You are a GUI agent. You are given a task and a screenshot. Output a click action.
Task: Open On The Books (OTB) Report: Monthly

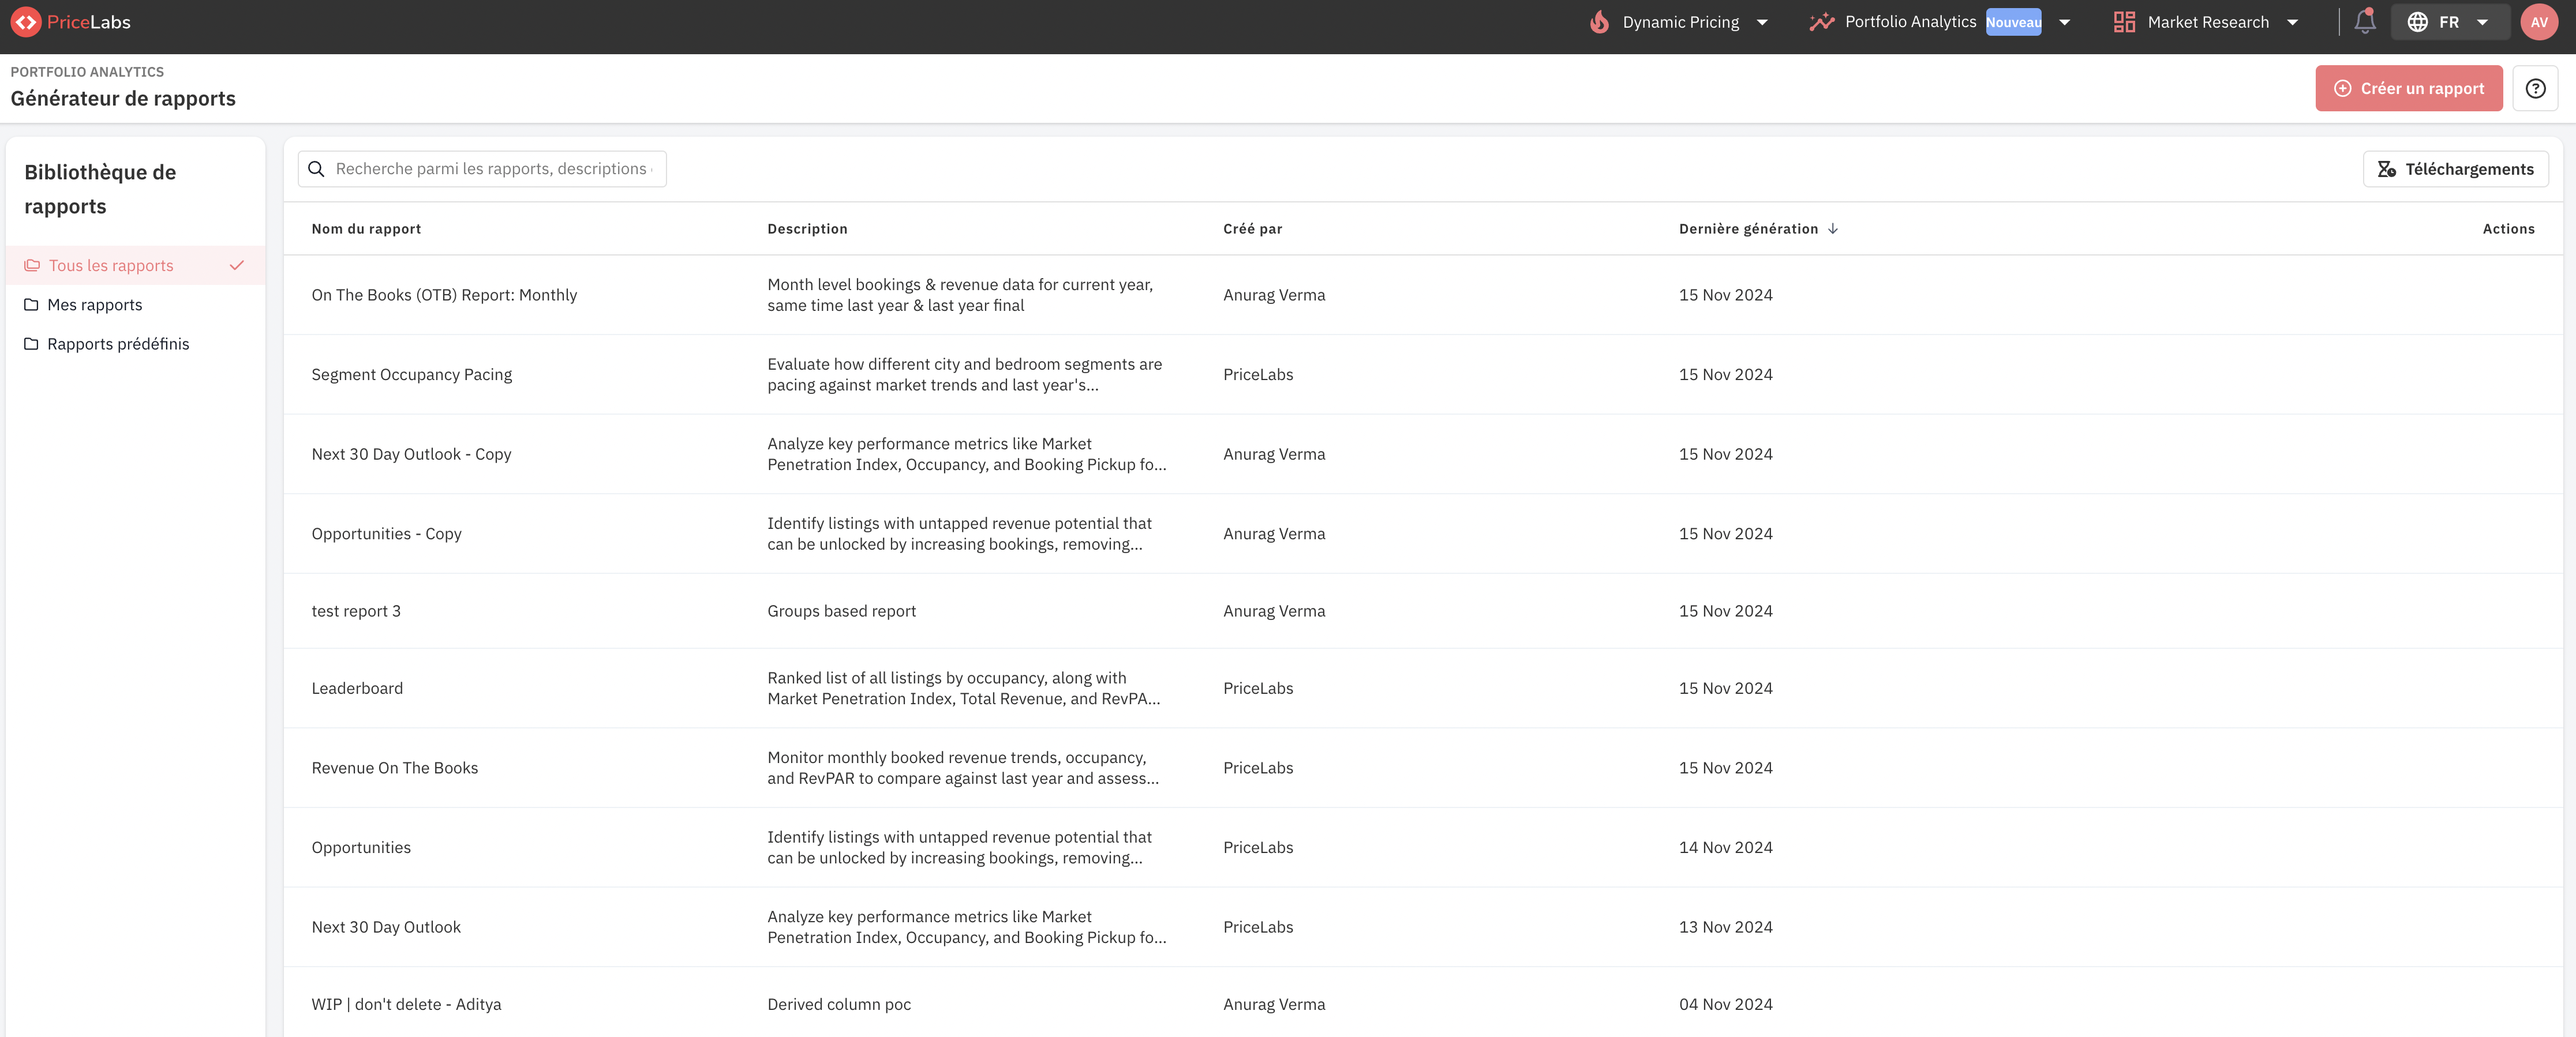444,295
